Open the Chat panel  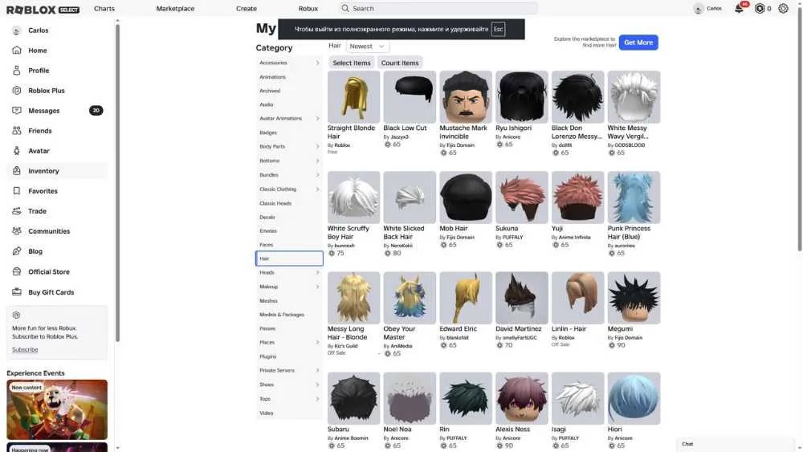pyautogui.click(x=736, y=444)
